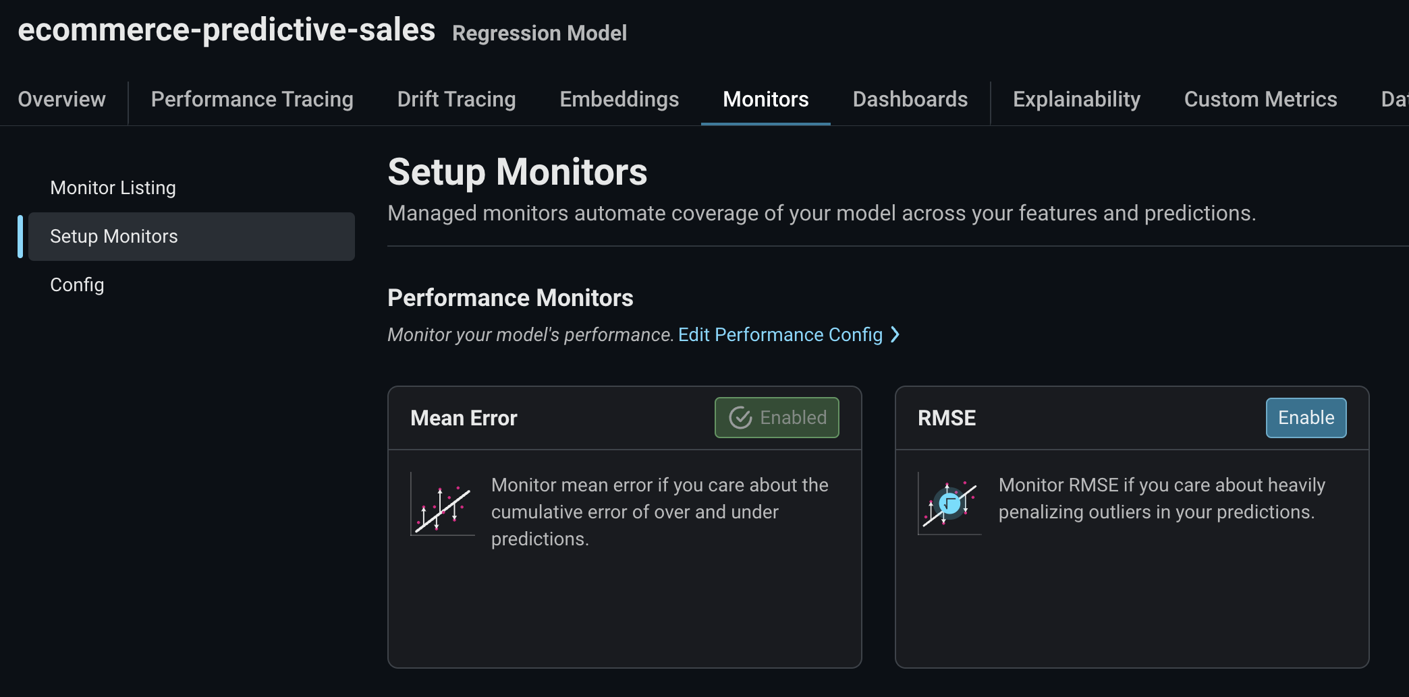Select the Embeddings tab
Image resolution: width=1409 pixels, height=697 pixels.
(619, 99)
